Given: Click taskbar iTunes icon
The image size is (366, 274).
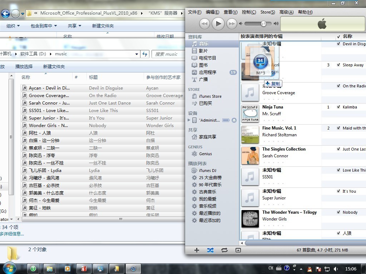Looking at the screenshot, I should [x=133, y=269].
